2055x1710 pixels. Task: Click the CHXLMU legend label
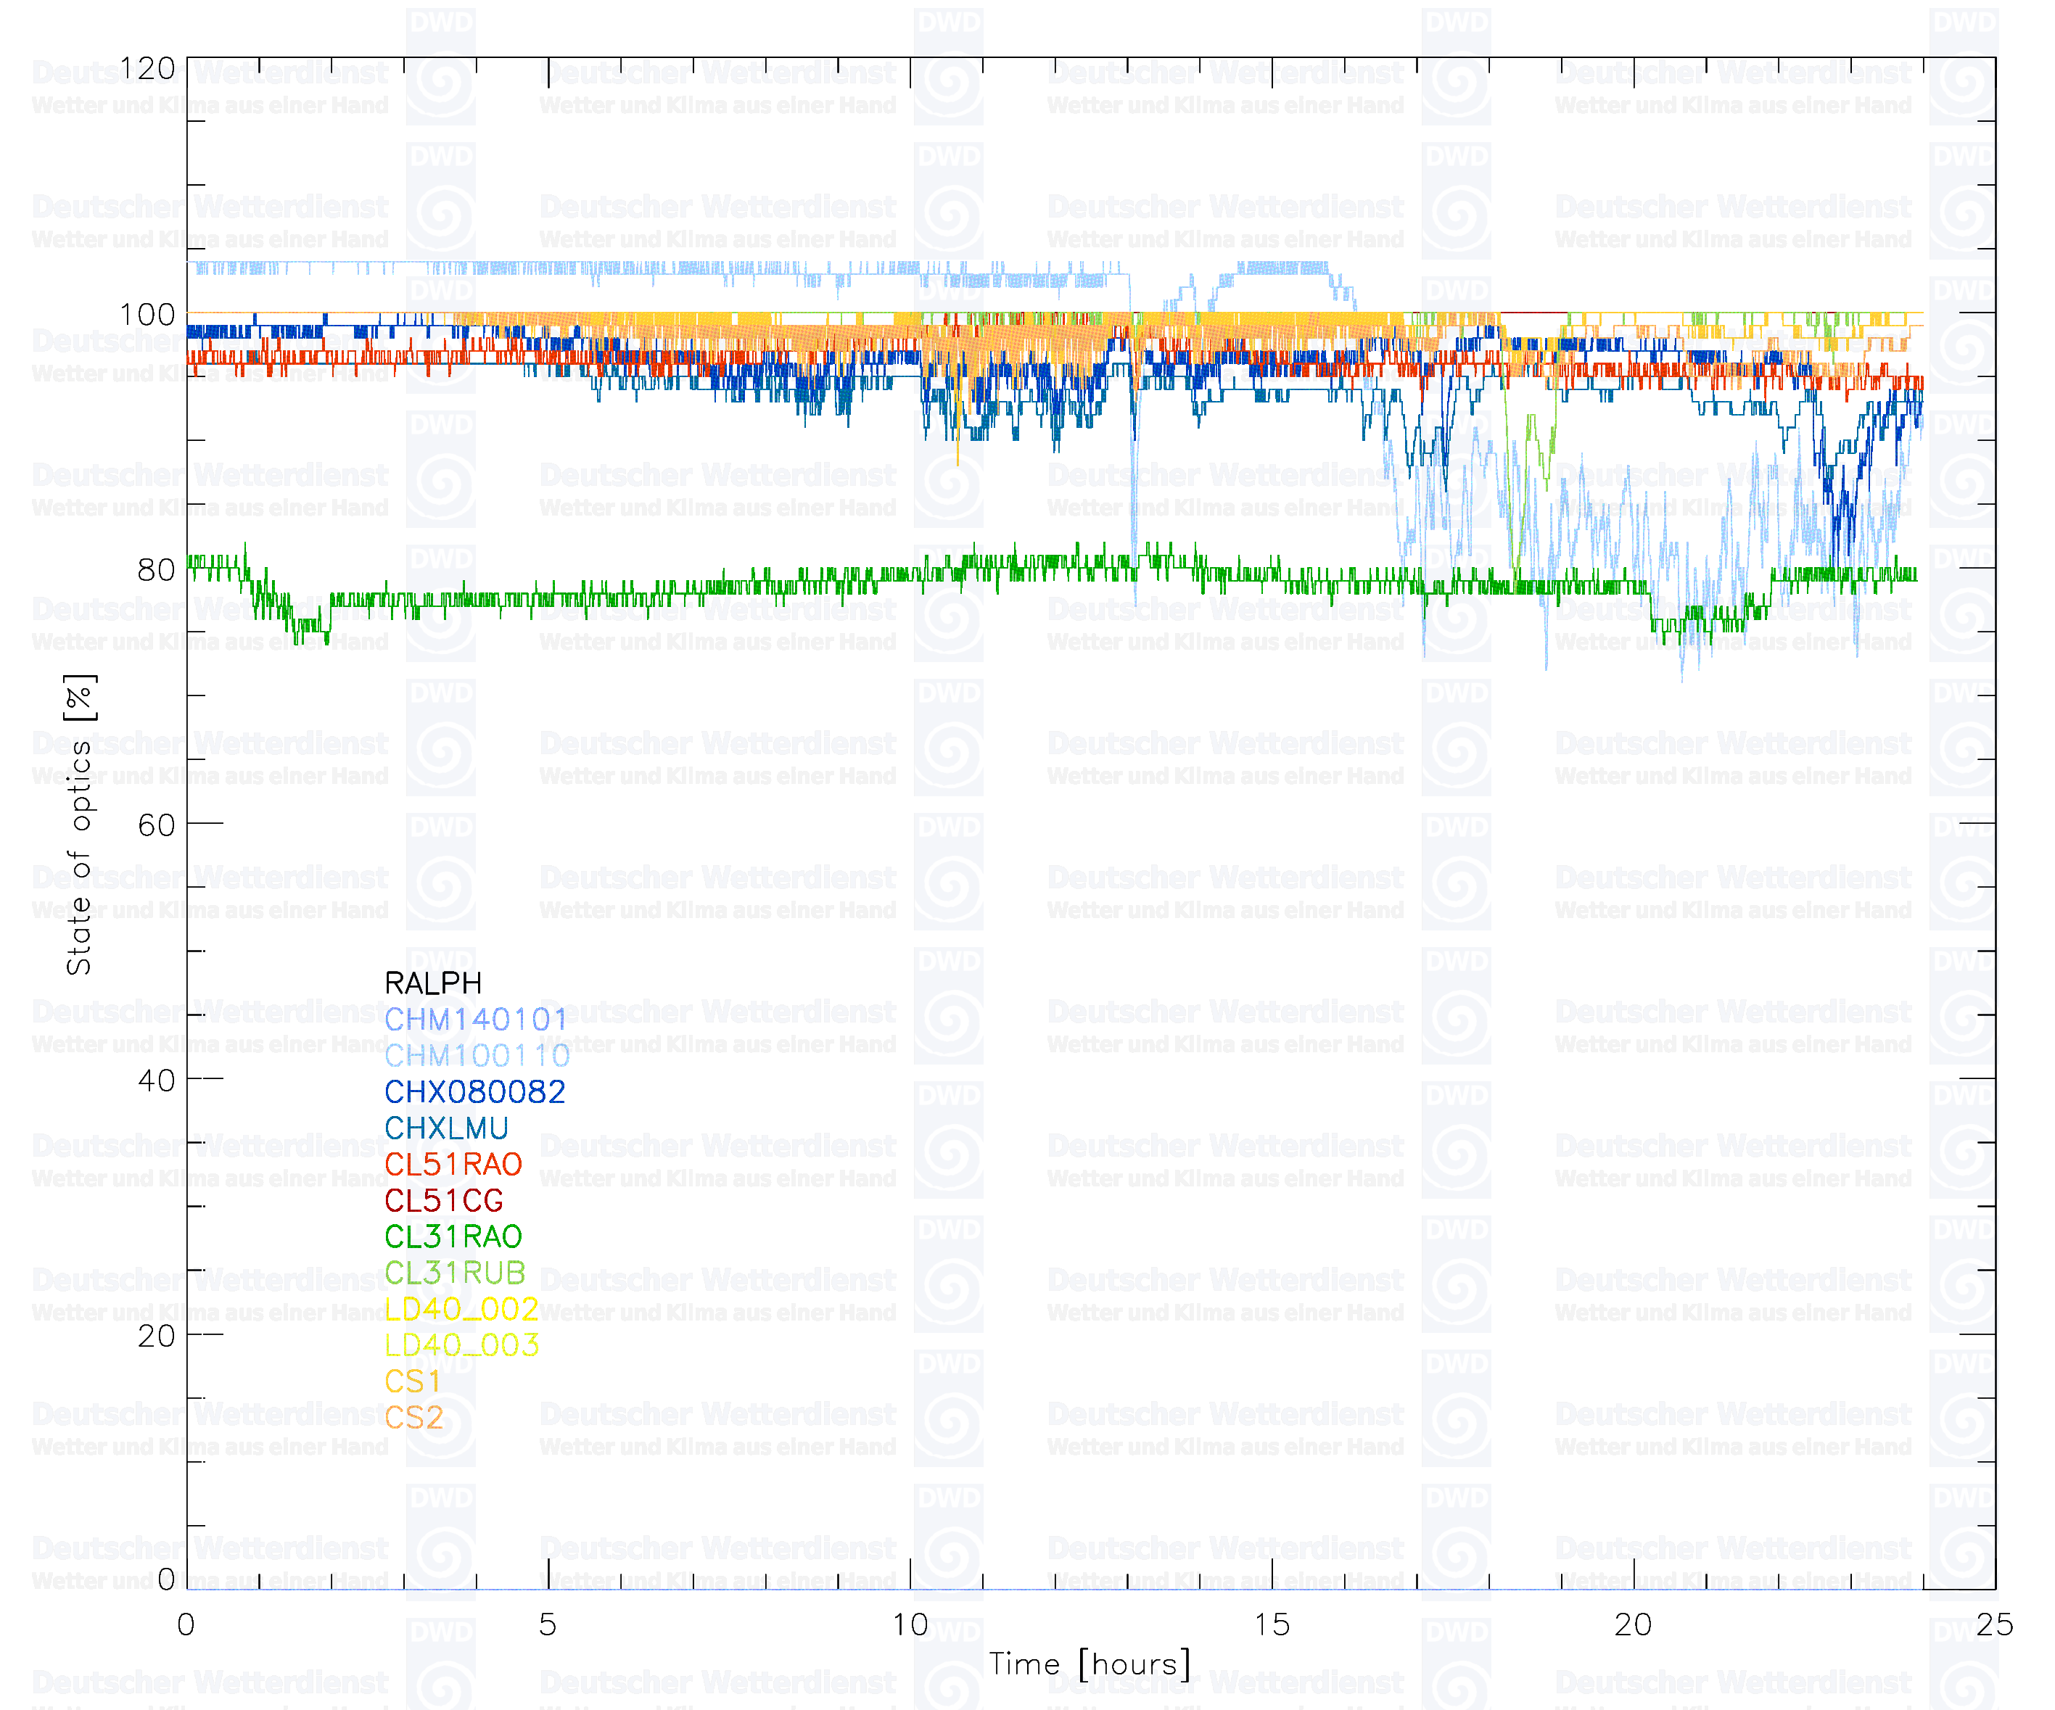coord(446,1128)
